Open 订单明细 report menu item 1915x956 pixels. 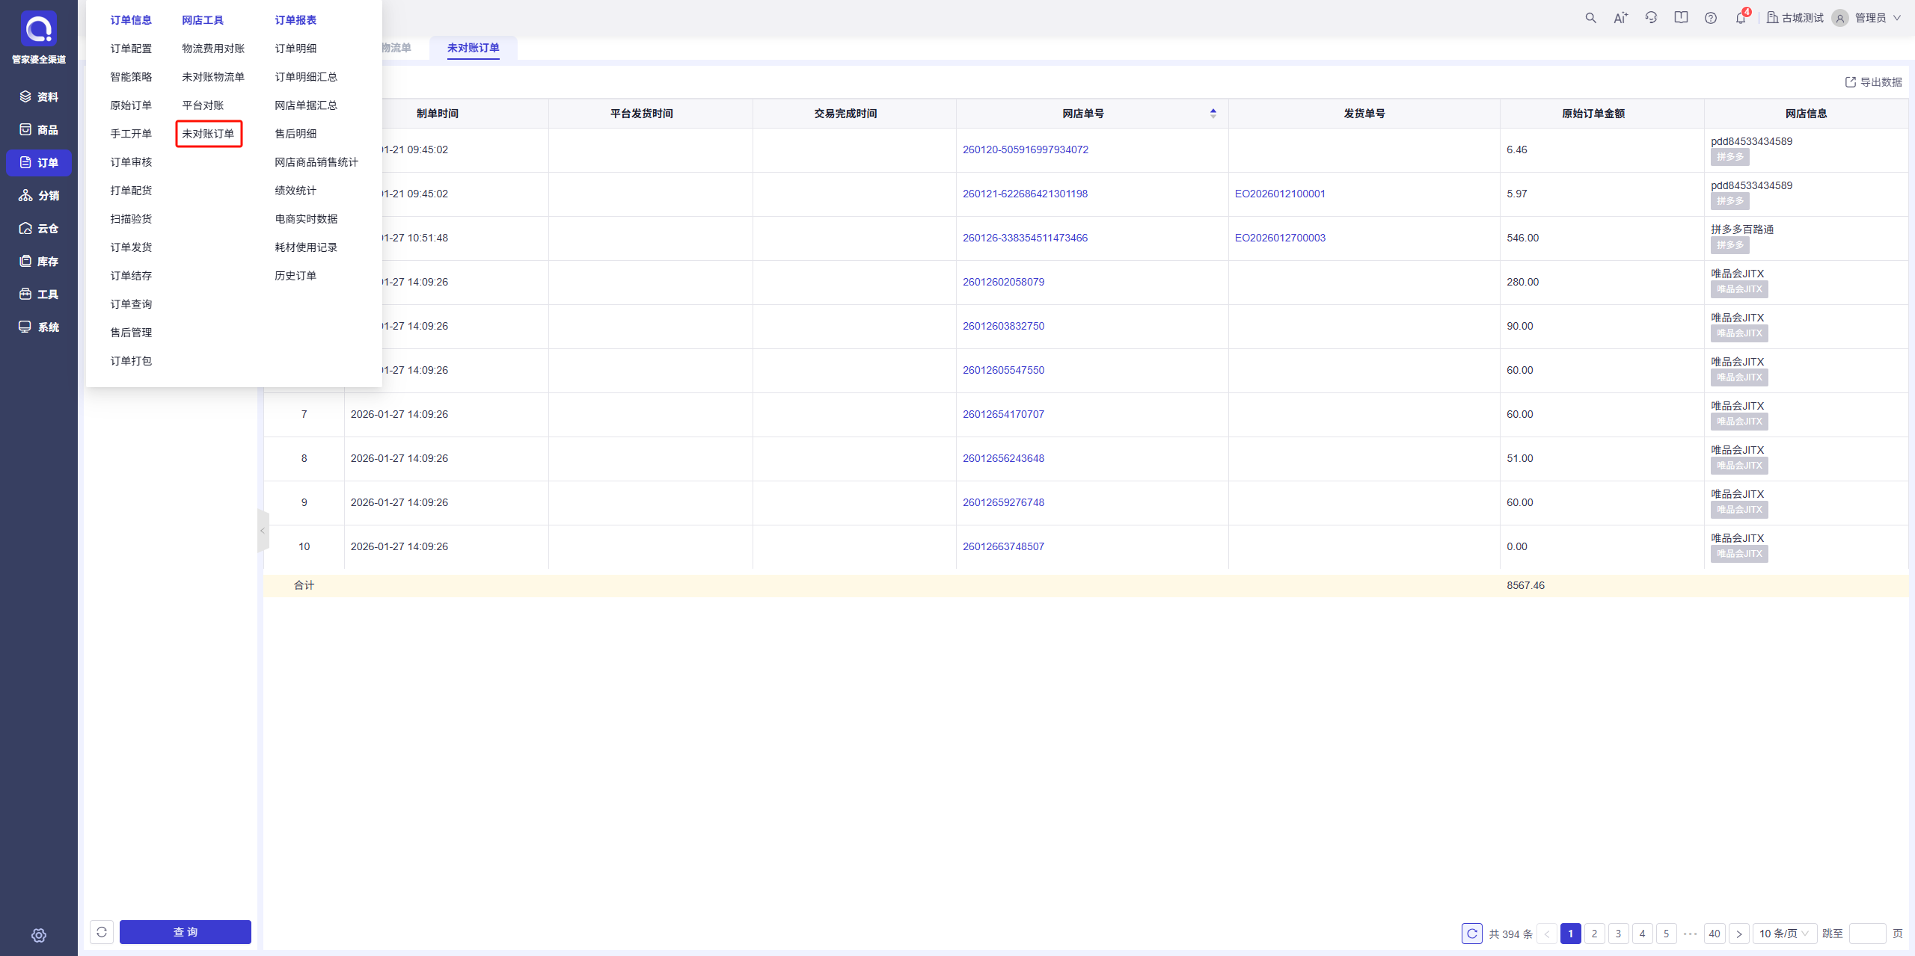[295, 49]
